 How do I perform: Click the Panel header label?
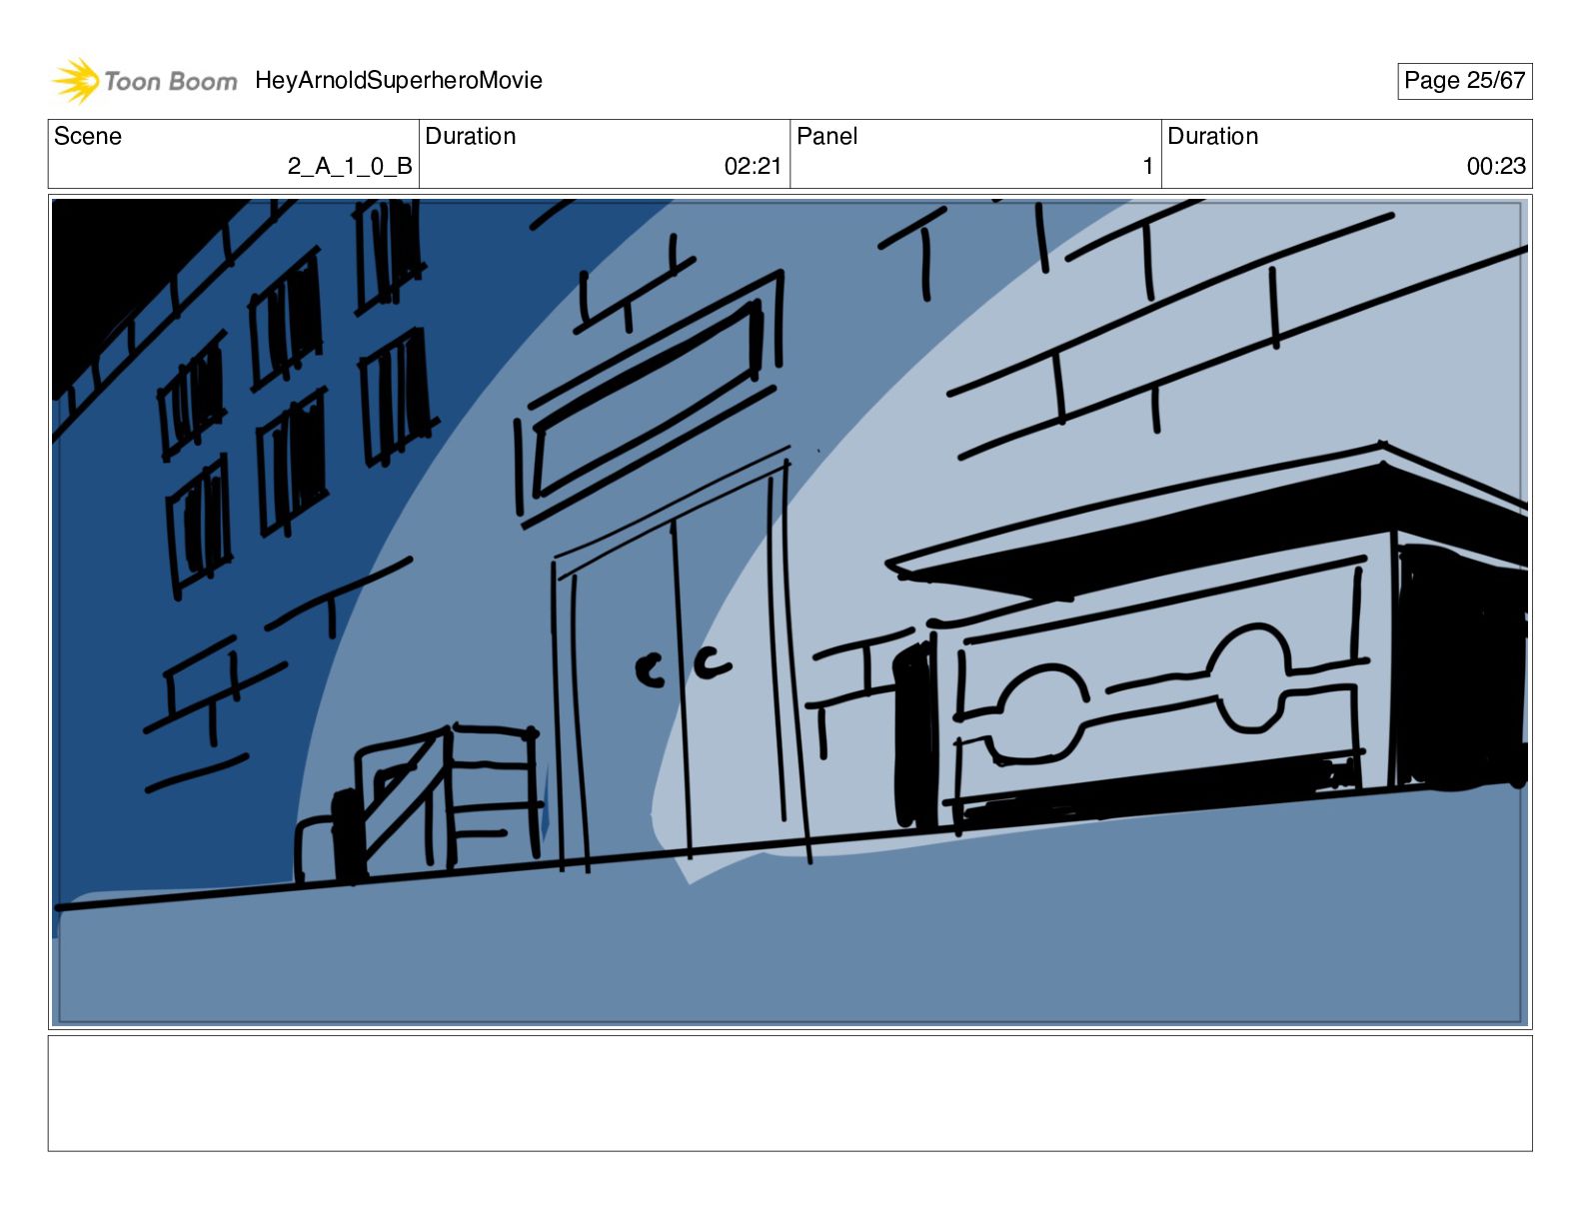pos(827,137)
